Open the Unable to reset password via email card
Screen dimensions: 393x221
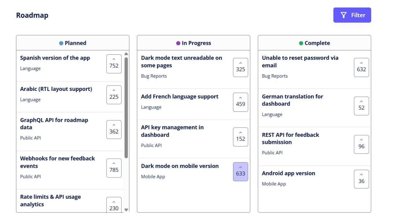click(300, 61)
